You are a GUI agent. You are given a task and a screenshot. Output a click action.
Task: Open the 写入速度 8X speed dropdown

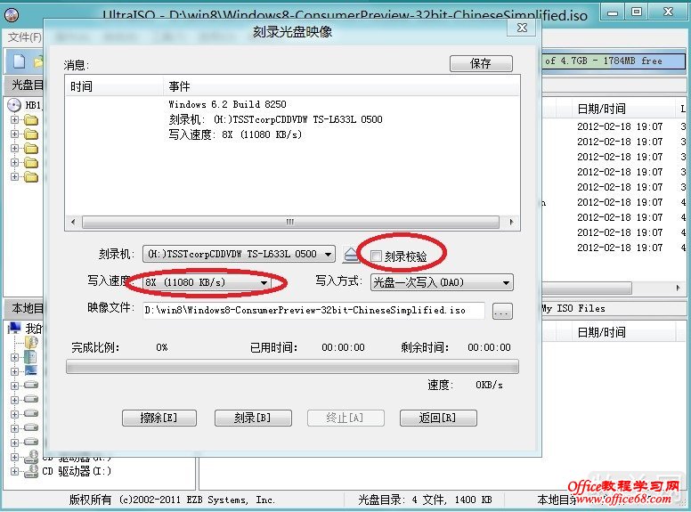pyautogui.click(x=207, y=282)
